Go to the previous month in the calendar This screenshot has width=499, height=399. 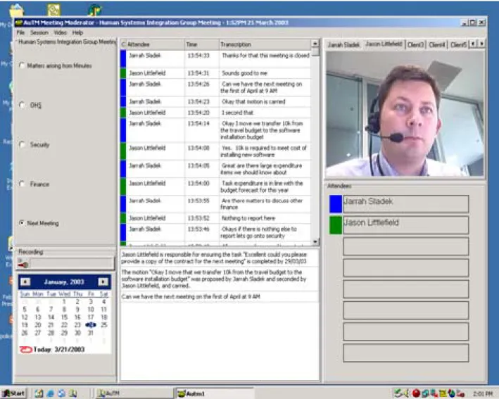click(x=25, y=282)
